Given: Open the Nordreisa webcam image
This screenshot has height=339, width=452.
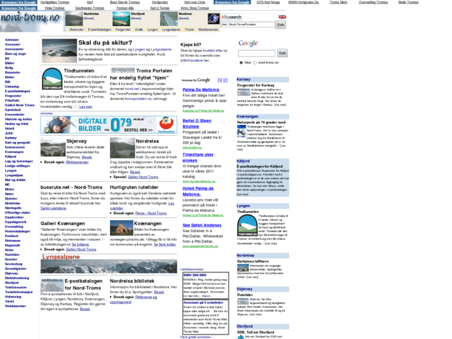Looking at the screenshot, I should click(122, 147).
